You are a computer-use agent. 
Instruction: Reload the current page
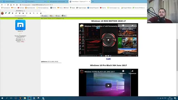coord(8,5)
